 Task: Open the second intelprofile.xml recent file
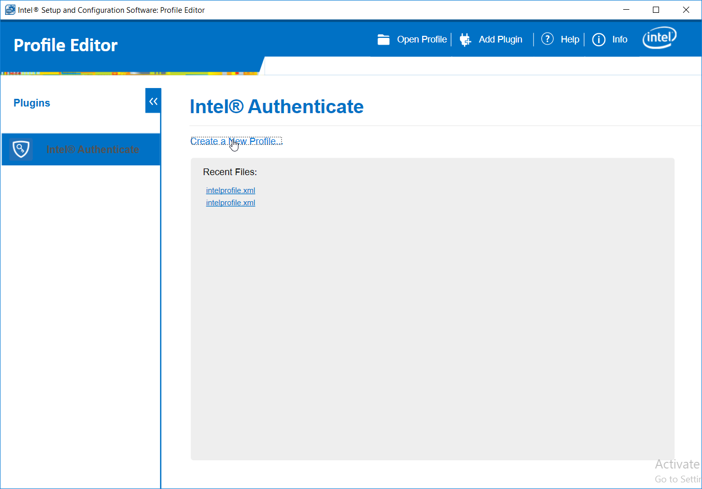pyautogui.click(x=231, y=203)
